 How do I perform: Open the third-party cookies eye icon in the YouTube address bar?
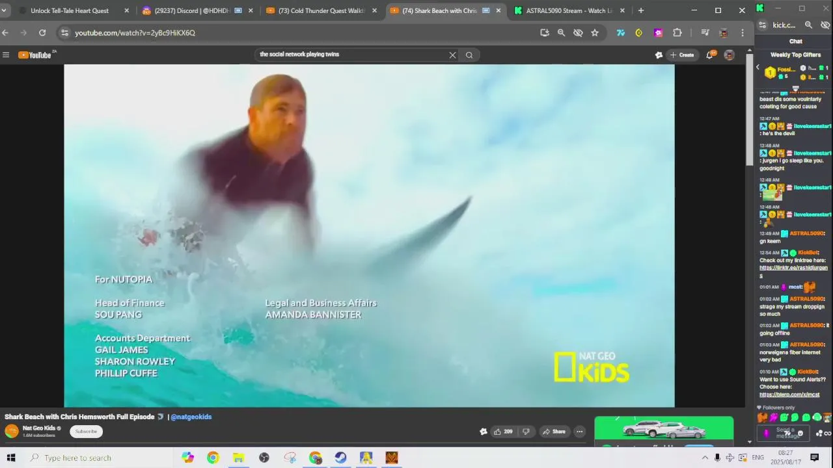click(578, 32)
